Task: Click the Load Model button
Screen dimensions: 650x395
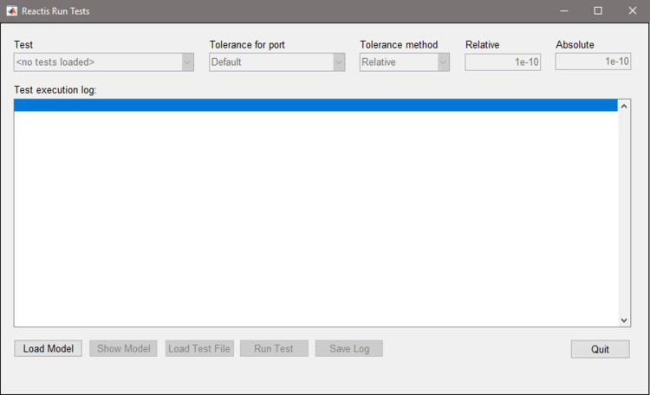Action: [48, 348]
